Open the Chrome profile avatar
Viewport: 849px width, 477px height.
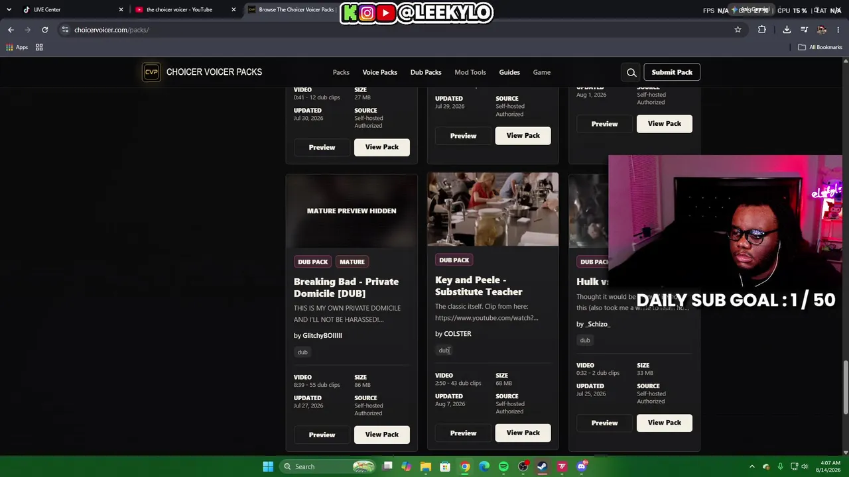pos(822,30)
